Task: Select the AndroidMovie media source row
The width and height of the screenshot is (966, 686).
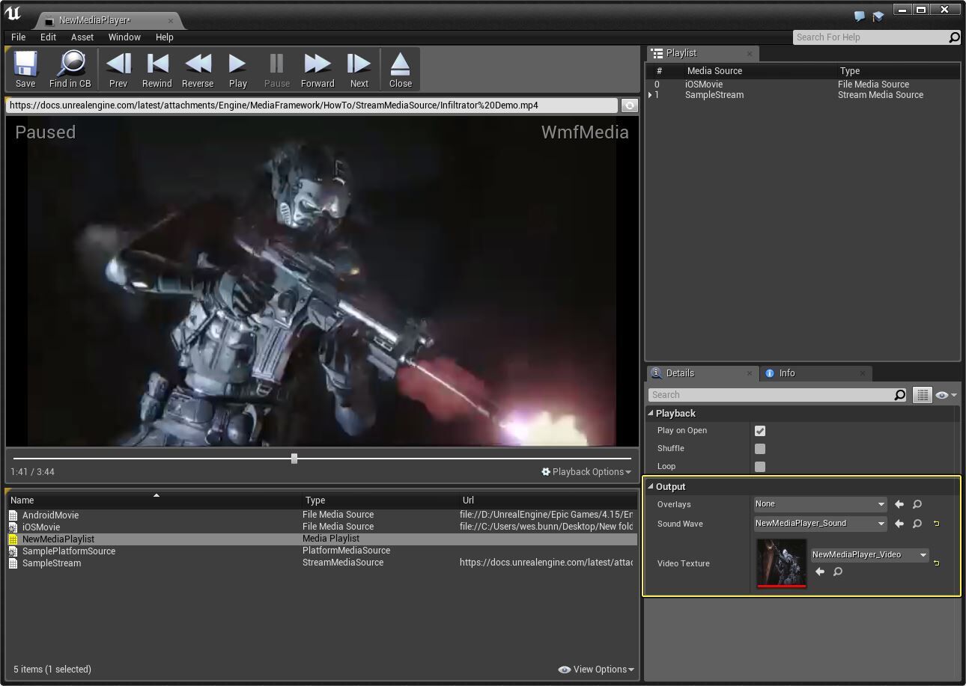Action: click(50, 515)
